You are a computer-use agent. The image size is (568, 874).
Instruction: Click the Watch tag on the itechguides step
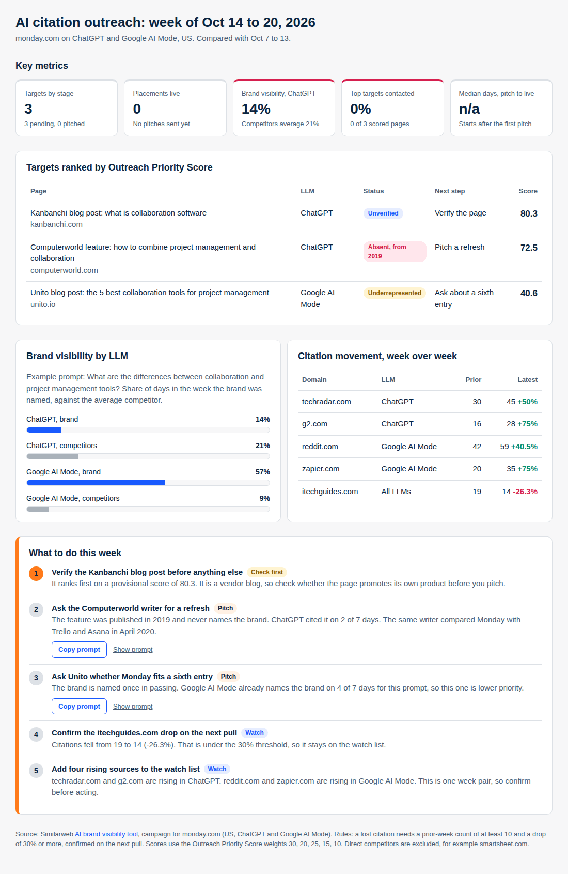tap(255, 733)
